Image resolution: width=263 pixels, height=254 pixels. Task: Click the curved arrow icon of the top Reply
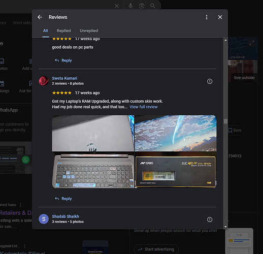(x=57, y=60)
